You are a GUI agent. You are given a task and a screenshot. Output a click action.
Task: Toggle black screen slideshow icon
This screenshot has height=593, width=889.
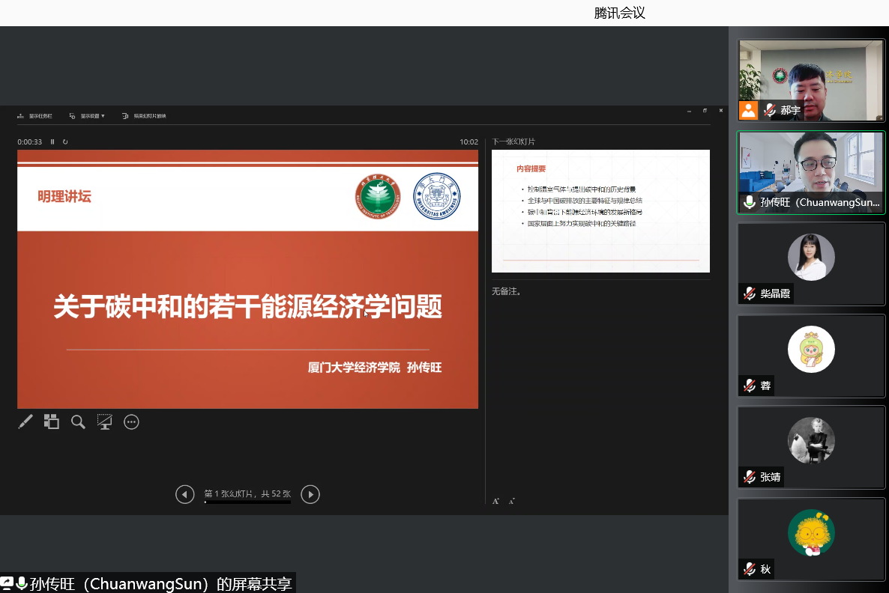point(104,422)
